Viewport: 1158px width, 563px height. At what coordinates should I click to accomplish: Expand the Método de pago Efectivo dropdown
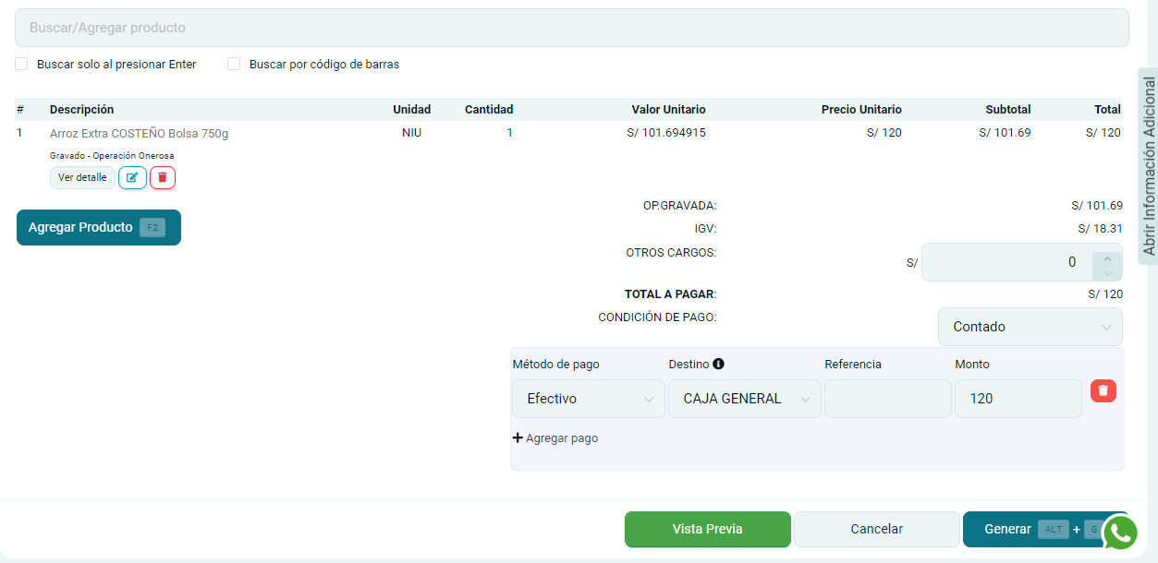point(588,399)
